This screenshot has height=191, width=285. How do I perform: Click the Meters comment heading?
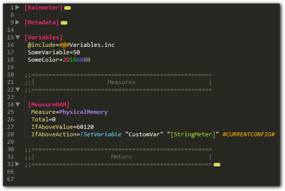[x=122, y=157]
